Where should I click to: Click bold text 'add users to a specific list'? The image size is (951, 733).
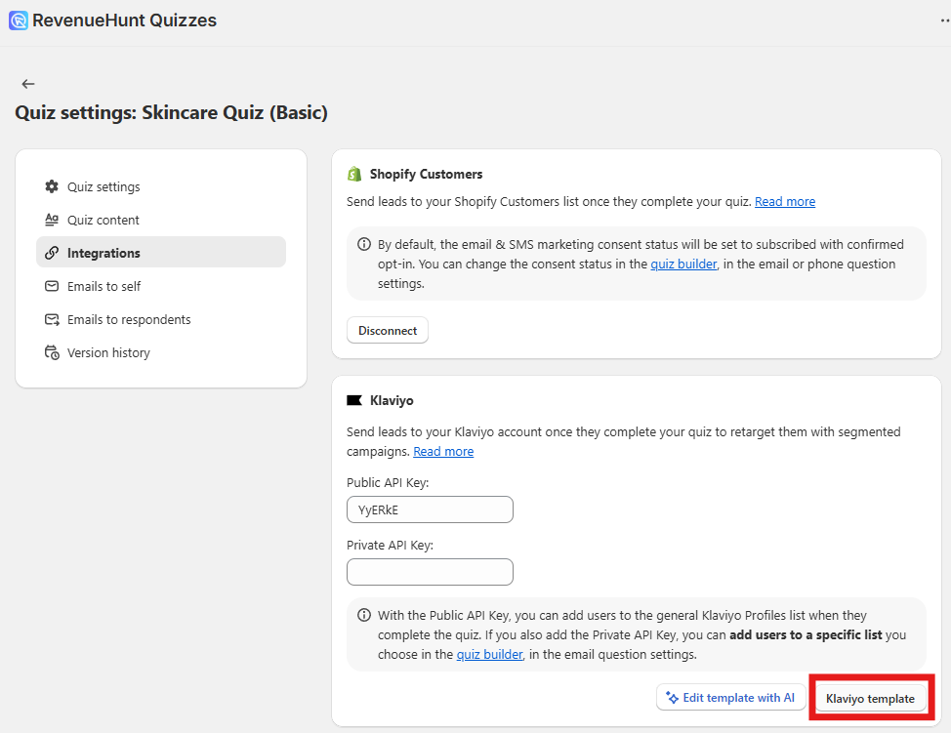806,634
